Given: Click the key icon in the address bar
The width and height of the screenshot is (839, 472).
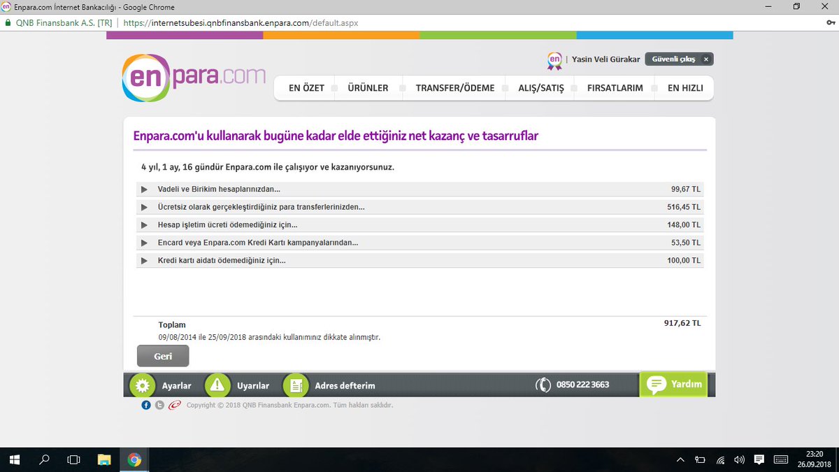Looking at the screenshot, I should click(x=830, y=22).
